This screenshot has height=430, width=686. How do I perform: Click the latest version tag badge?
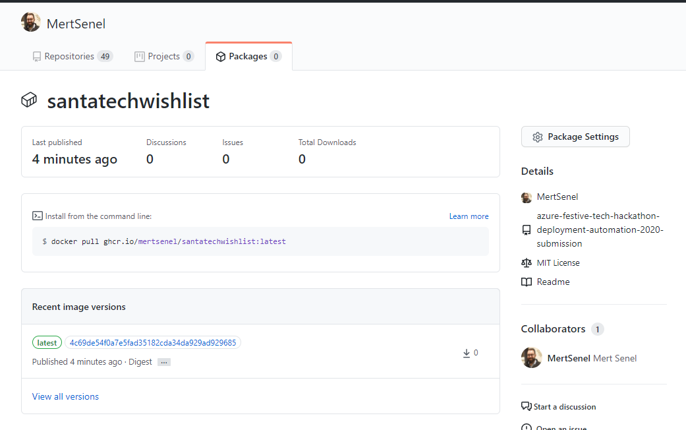[47, 342]
